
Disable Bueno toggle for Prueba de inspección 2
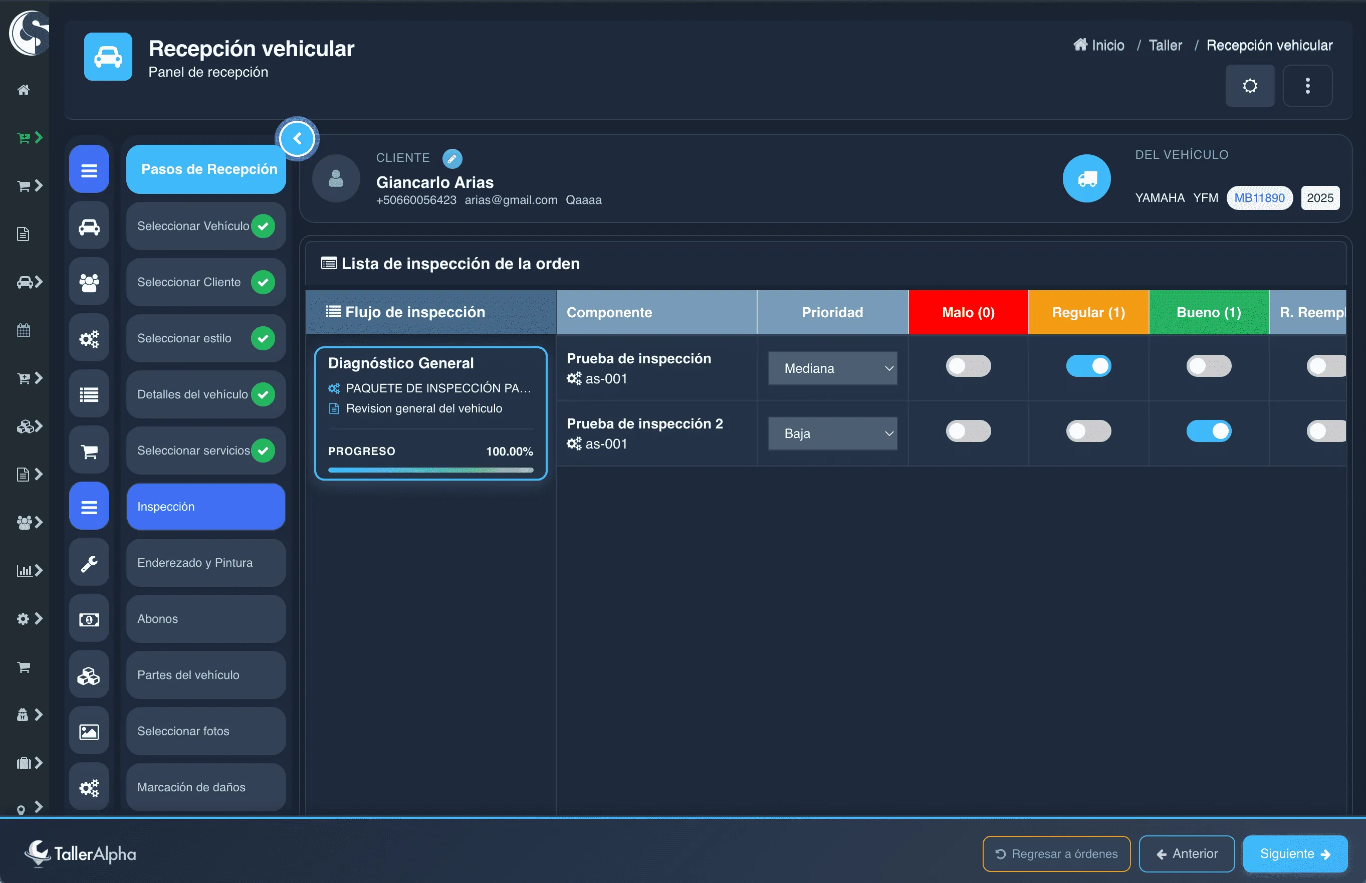point(1208,431)
